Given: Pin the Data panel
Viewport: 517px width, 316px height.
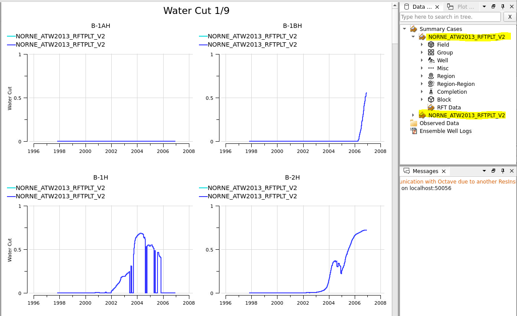Looking at the screenshot, I should 503,7.
